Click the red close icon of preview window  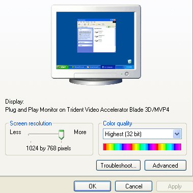(x=115, y=20)
